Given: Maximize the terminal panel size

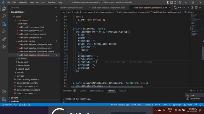Looking at the screenshot, I should [197, 91].
